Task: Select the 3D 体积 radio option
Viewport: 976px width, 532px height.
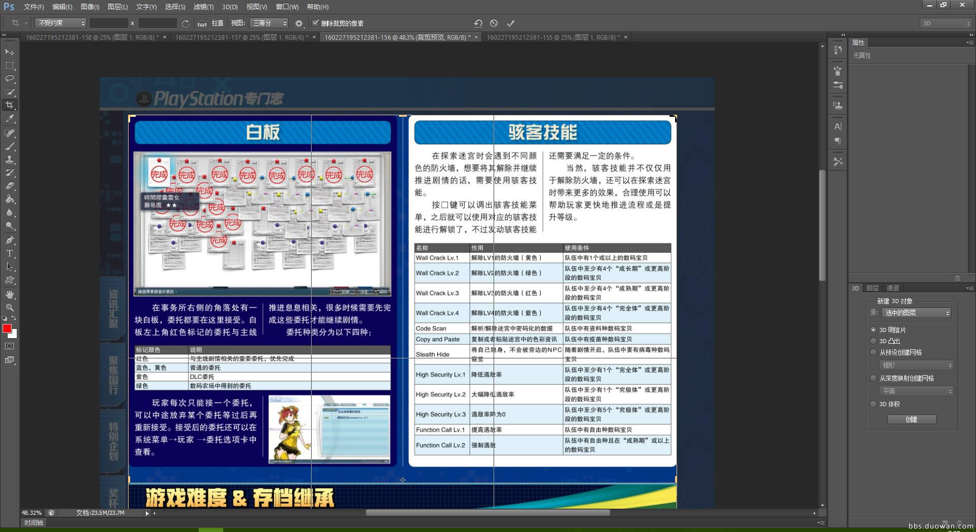Action: [x=873, y=404]
